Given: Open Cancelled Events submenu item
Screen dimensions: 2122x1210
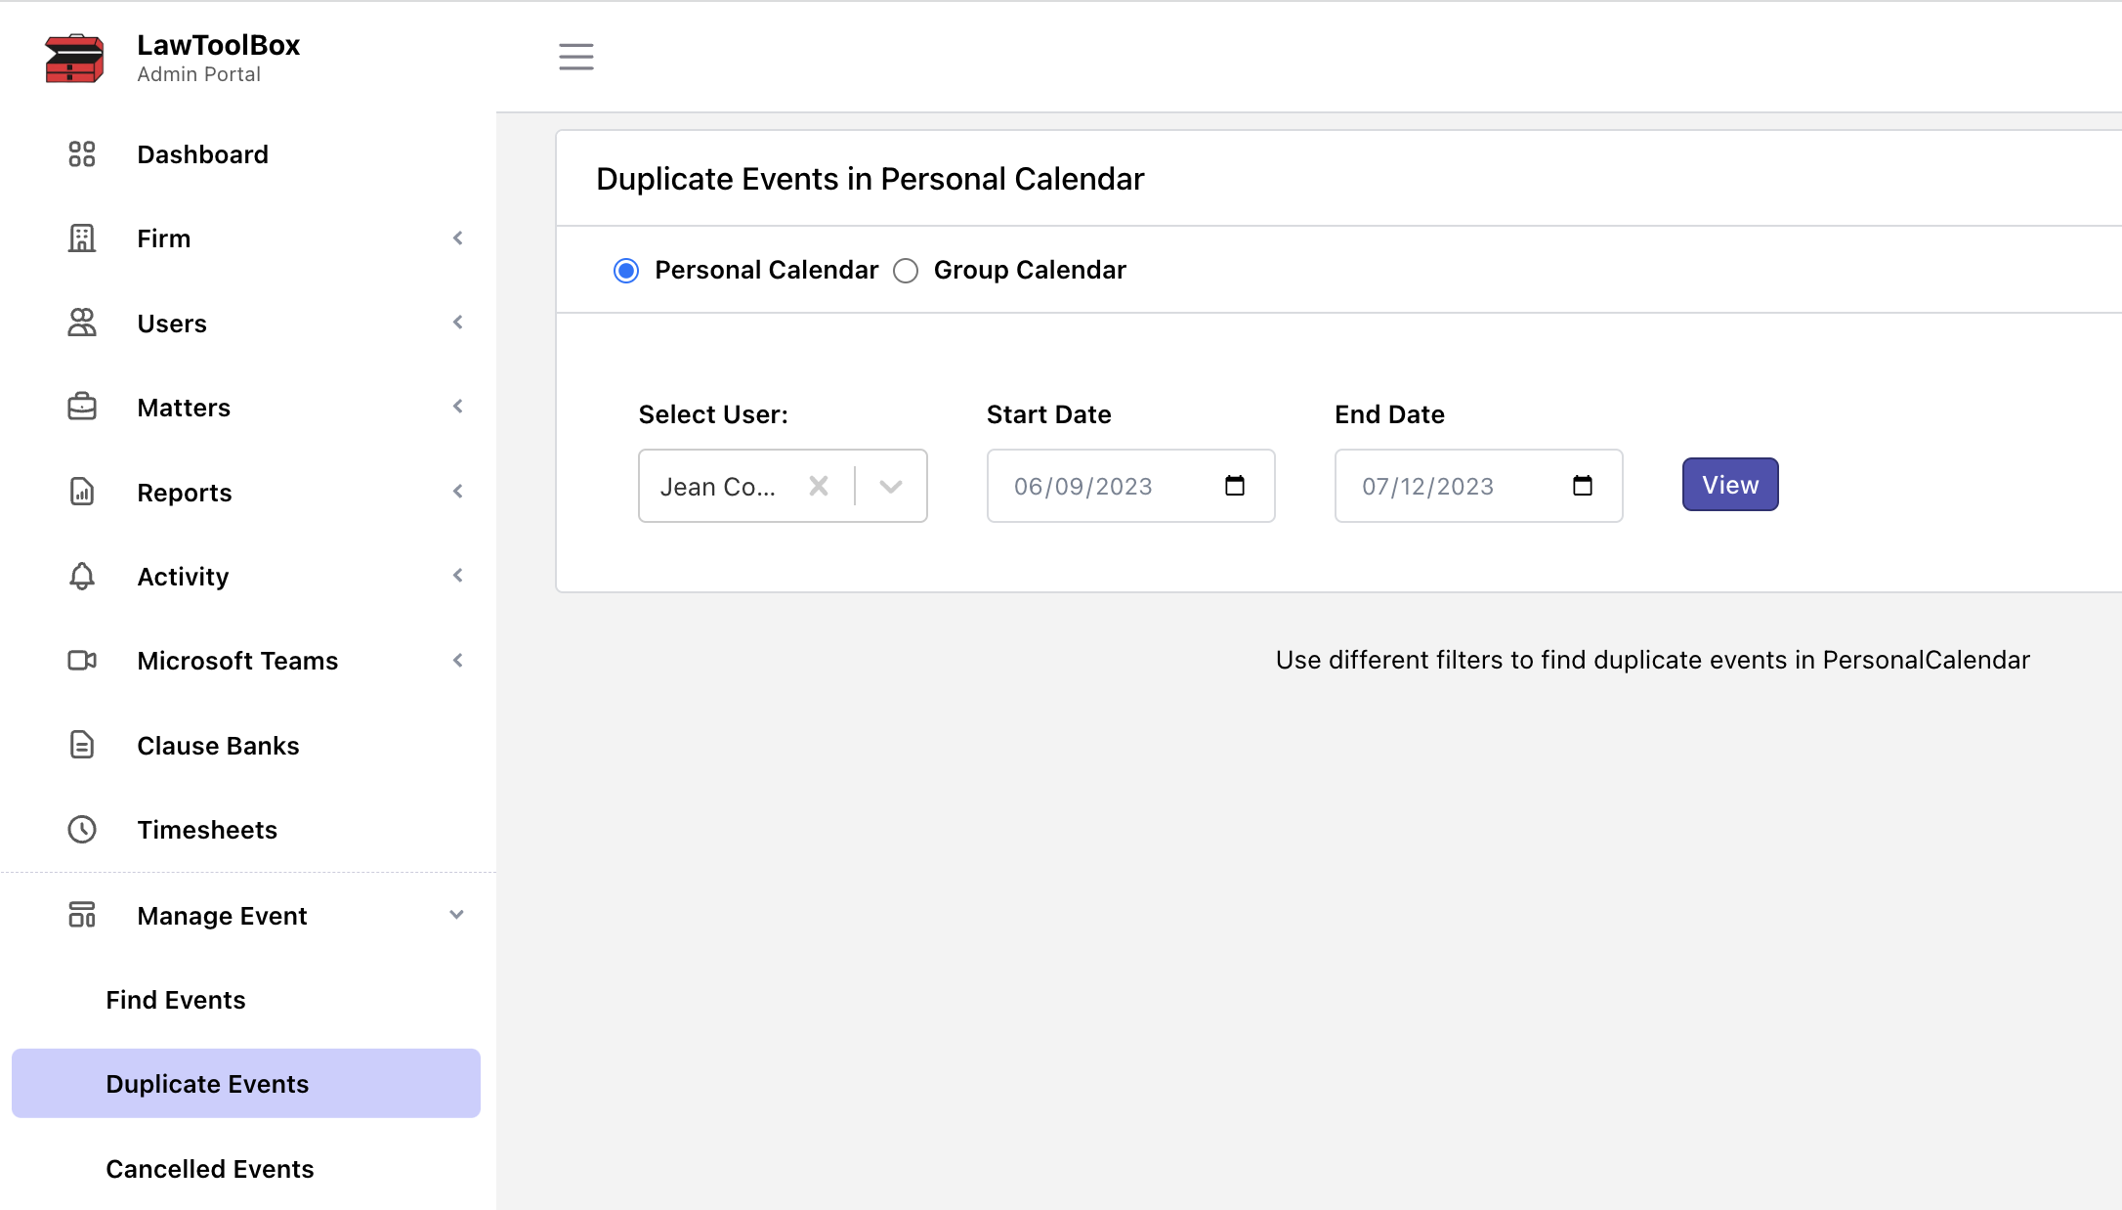Looking at the screenshot, I should pos(210,1169).
